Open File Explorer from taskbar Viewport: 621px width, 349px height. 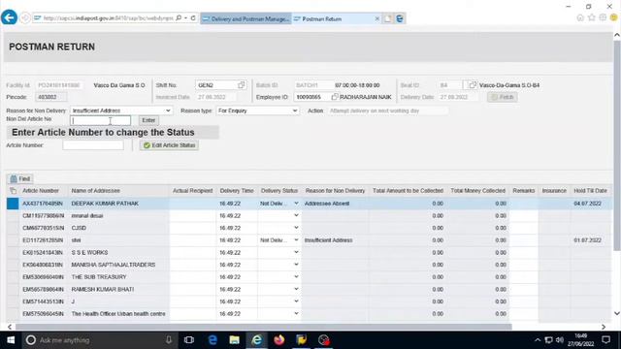[x=235, y=340]
